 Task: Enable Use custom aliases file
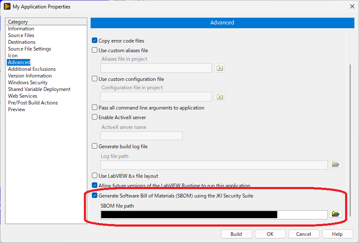click(x=94, y=50)
